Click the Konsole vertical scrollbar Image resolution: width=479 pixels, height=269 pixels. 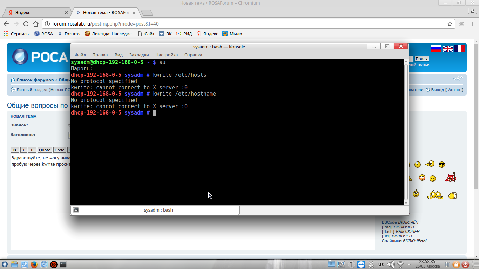[406, 132]
